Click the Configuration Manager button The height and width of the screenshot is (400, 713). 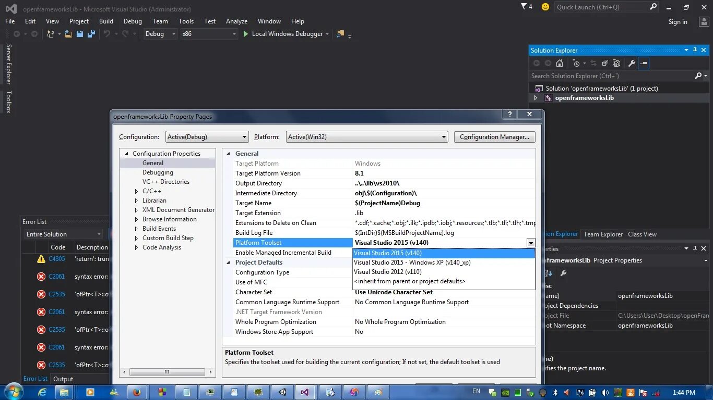(x=494, y=137)
